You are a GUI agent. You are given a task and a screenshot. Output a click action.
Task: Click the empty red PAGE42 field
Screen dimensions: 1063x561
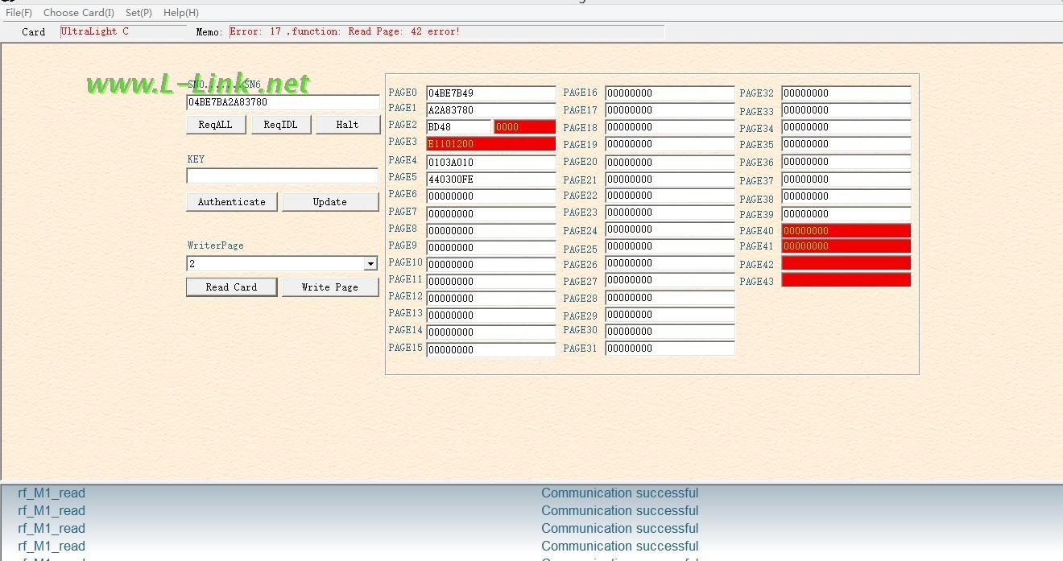point(846,263)
